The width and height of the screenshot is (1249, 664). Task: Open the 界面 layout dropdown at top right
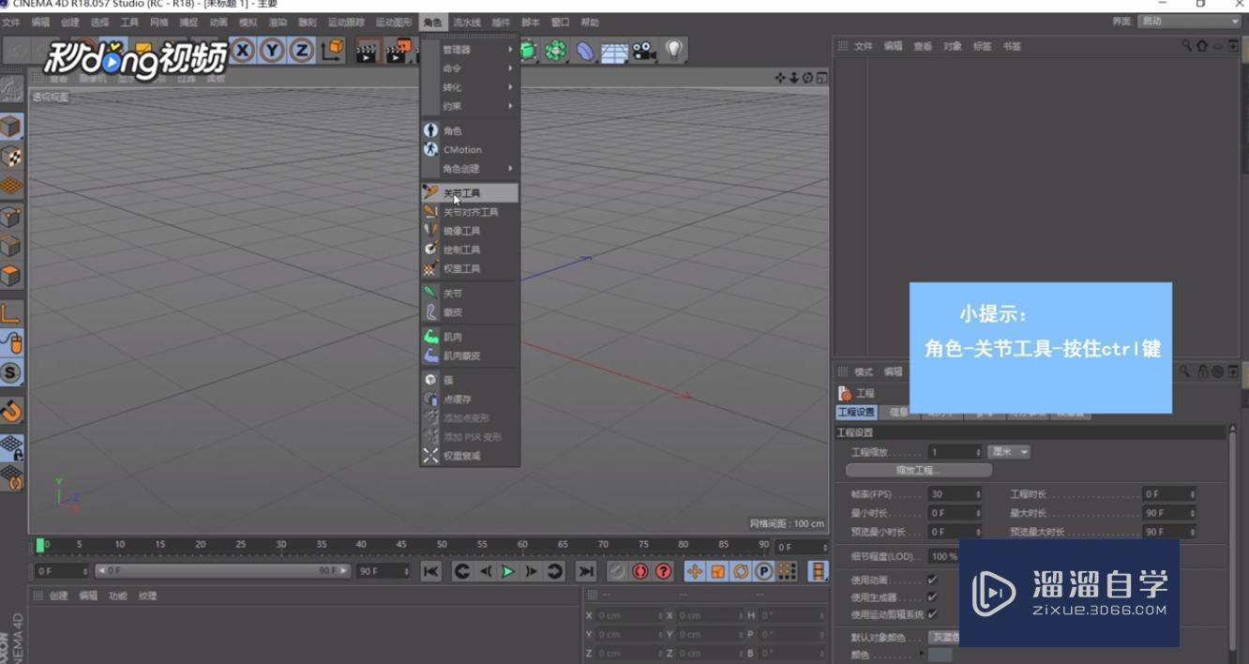[1189, 22]
